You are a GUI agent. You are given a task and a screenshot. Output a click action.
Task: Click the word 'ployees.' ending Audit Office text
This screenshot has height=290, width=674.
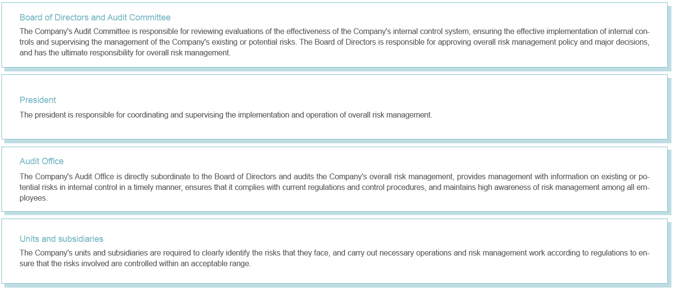pos(34,198)
